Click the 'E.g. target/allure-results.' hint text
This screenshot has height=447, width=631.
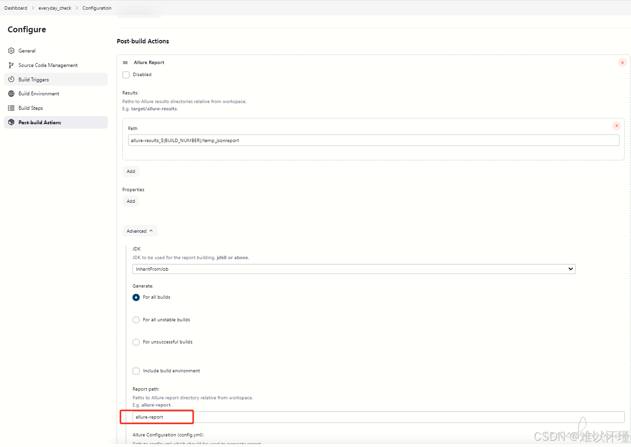coord(150,109)
